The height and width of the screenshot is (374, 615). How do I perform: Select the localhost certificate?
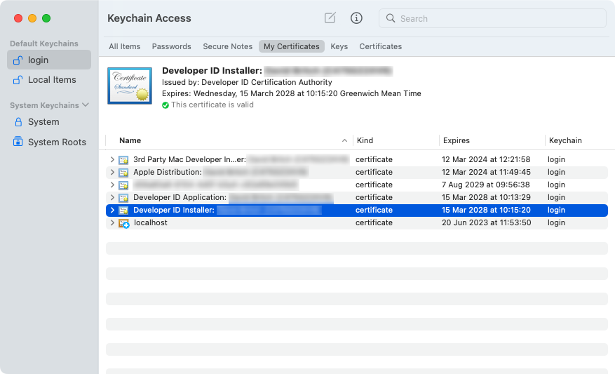tap(151, 222)
